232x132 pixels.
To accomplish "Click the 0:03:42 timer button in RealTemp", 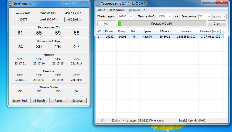I will tap(73, 19).
